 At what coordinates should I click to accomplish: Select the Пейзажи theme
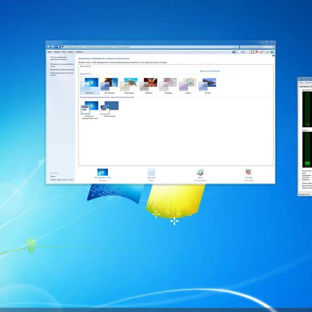tap(148, 86)
